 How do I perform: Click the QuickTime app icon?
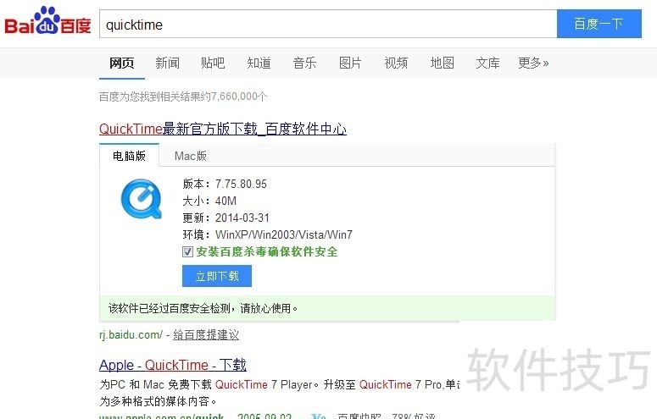coord(142,199)
